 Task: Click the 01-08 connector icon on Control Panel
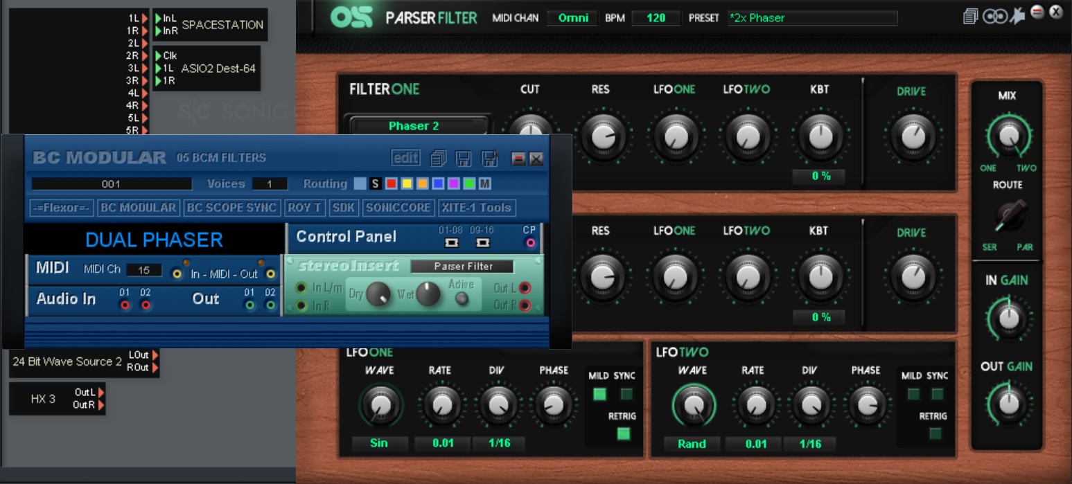click(451, 243)
